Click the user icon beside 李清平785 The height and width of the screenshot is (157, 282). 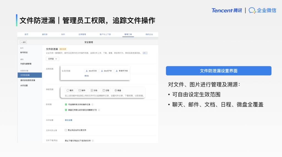[117, 71]
